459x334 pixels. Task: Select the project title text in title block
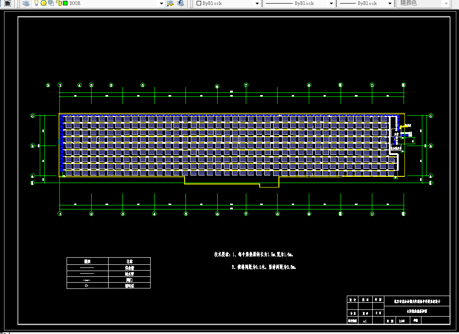pos(417,301)
